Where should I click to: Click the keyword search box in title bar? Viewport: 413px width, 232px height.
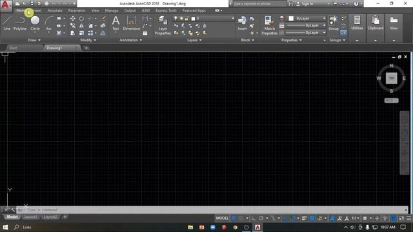point(259,4)
